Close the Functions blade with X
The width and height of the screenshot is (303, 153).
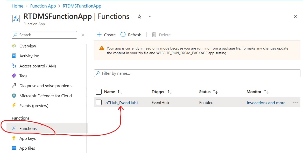tap(295, 16)
